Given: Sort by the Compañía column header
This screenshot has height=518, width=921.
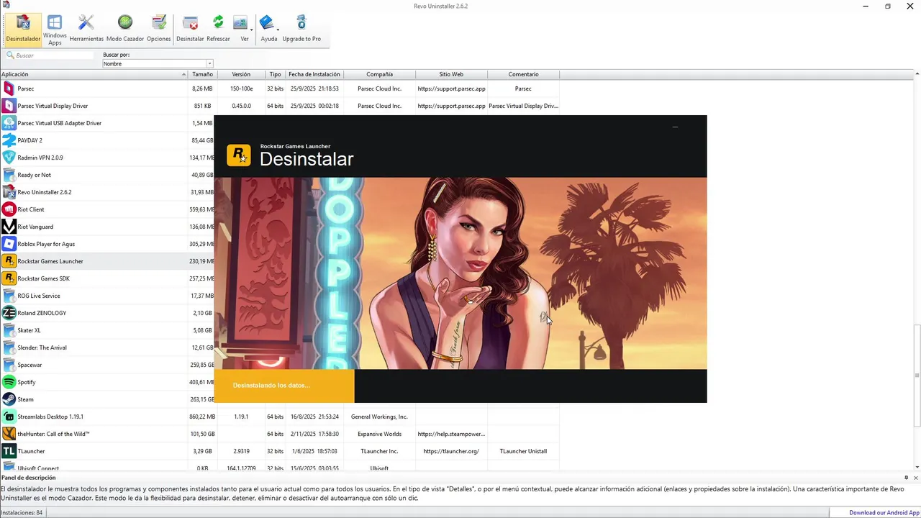Looking at the screenshot, I should pos(379,74).
